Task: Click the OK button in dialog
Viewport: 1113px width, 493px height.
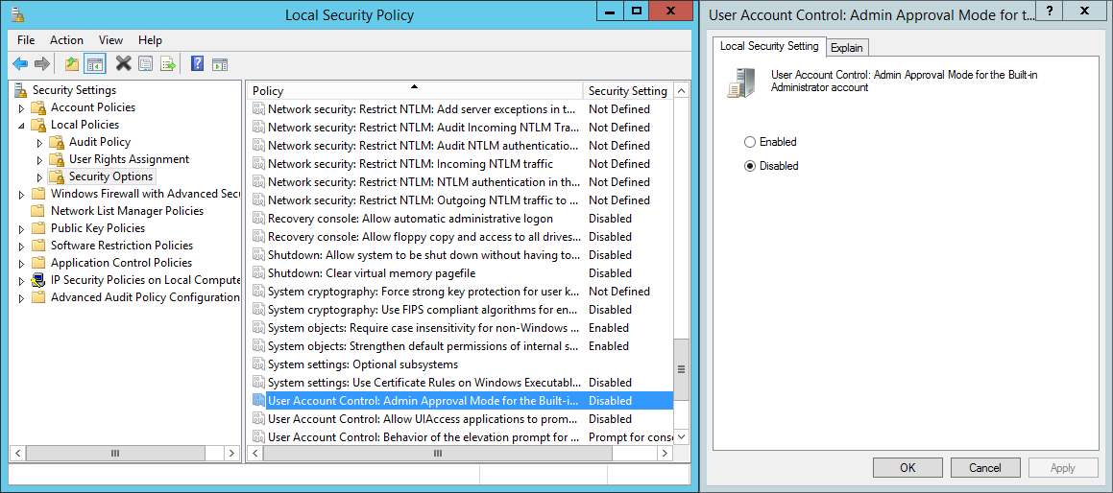Action: tap(907, 468)
